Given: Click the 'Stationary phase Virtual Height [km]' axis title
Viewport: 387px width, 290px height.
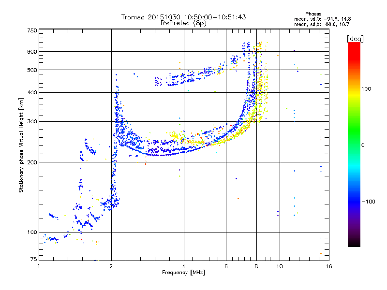Looking at the screenshot, I should pos(21,145).
